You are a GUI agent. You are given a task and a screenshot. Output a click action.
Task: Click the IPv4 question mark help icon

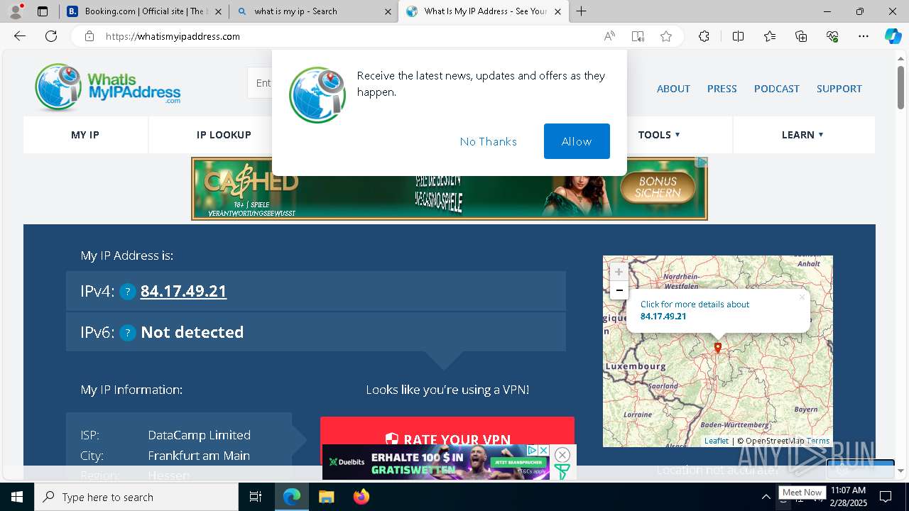tap(128, 292)
